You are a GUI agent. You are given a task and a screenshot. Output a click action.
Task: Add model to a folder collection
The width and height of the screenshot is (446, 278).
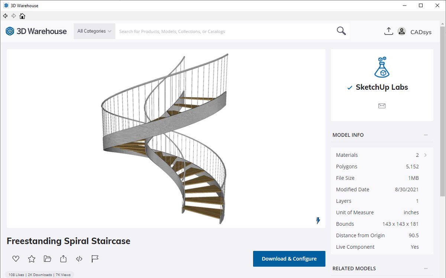[x=47, y=259]
